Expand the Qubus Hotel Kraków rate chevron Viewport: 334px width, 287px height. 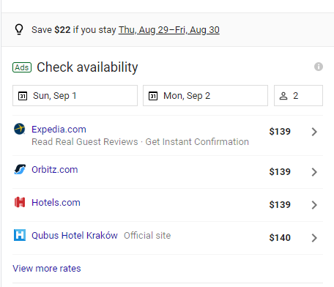point(314,238)
